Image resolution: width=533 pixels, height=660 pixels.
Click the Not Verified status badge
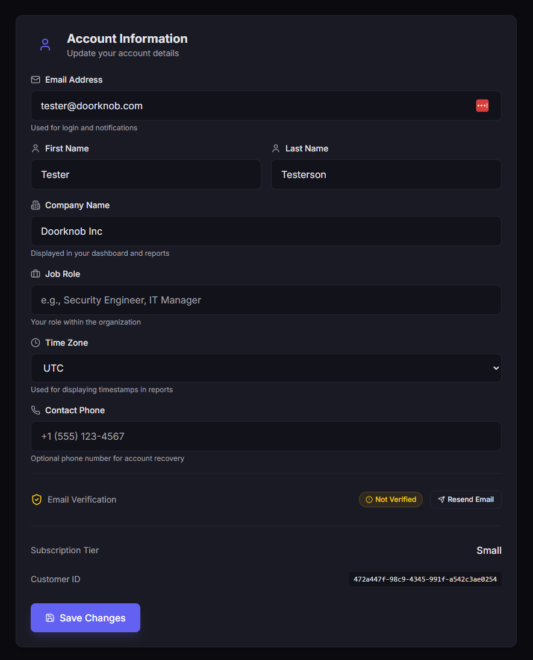click(390, 499)
